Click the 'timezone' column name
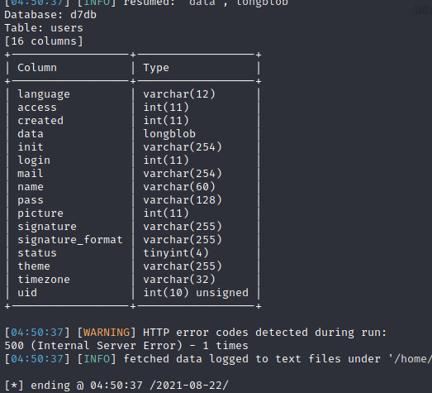This screenshot has width=432, height=393. (44, 280)
